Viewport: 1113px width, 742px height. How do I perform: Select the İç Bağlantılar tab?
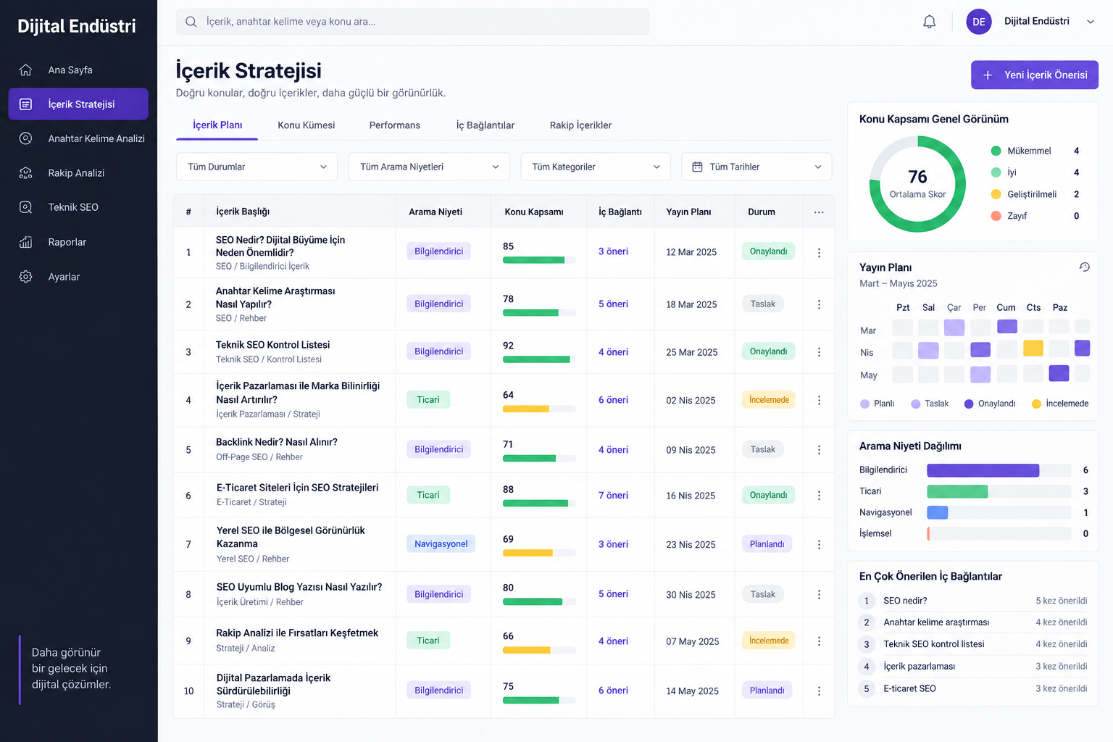(485, 125)
